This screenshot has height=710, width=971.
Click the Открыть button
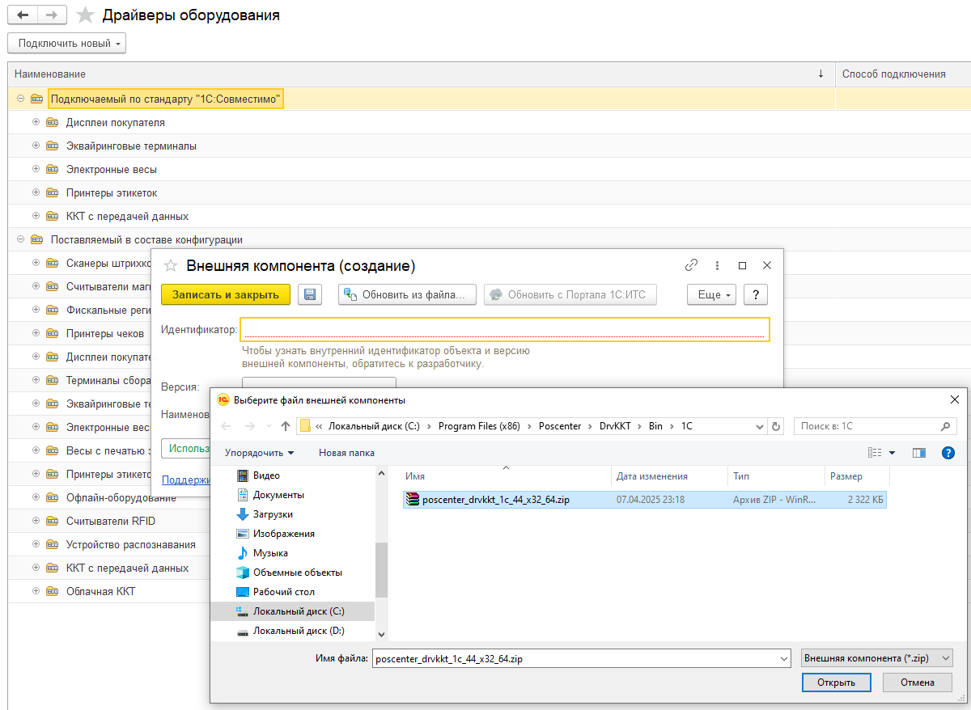[x=836, y=683]
